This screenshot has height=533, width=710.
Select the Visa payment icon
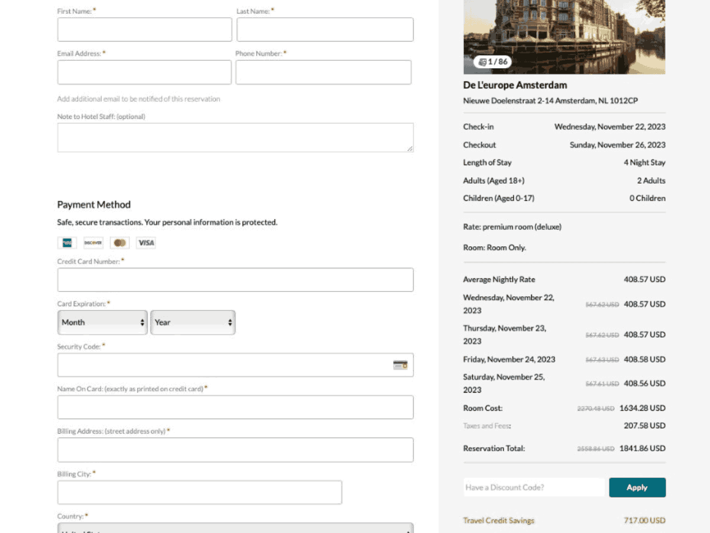click(146, 243)
